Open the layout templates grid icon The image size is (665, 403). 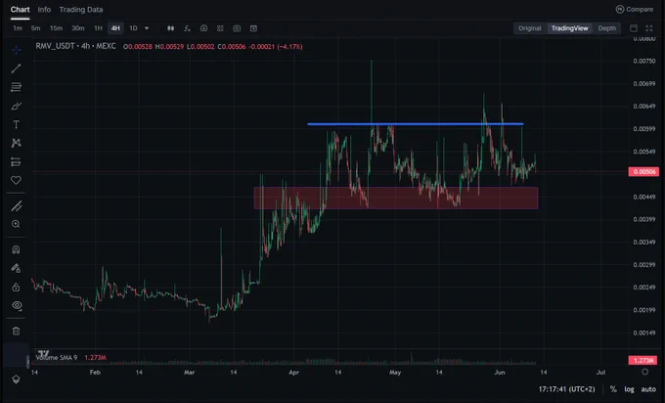220,28
